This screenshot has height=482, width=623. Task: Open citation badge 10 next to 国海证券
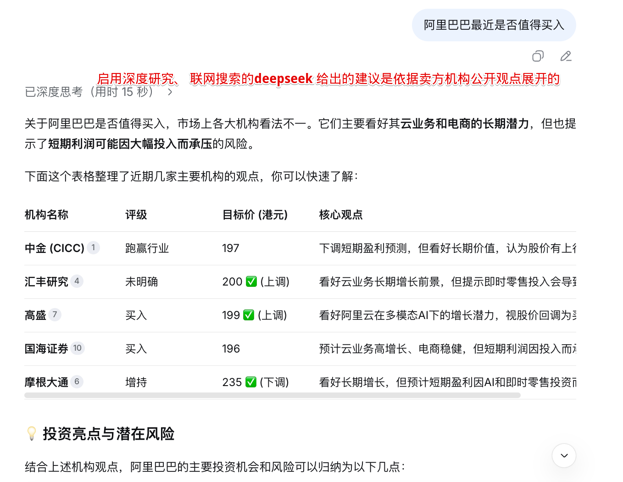(x=78, y=348)
